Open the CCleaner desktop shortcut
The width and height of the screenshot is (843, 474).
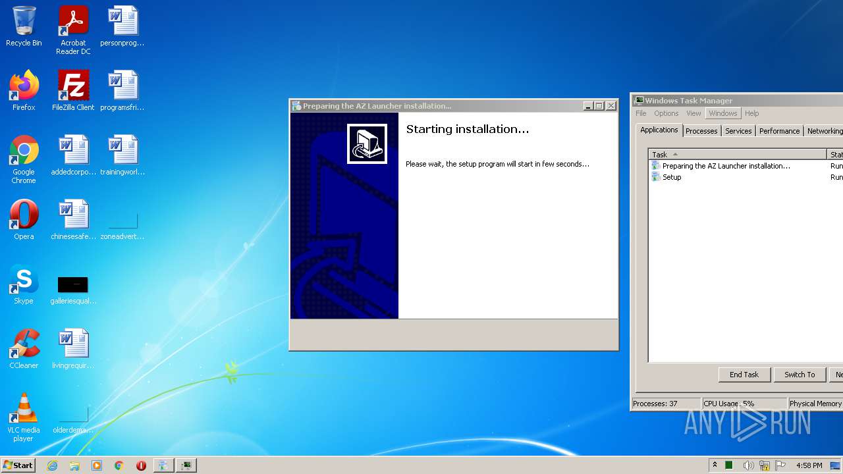tap(24, 349)
